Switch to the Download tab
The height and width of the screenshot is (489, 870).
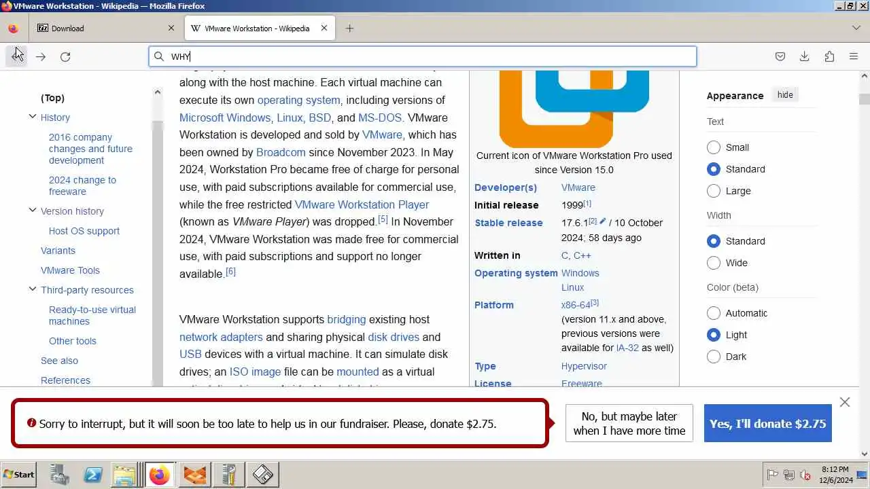[105, 28]
